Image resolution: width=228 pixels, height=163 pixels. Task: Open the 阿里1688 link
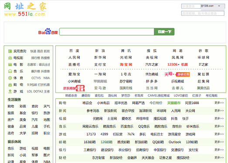192,103
